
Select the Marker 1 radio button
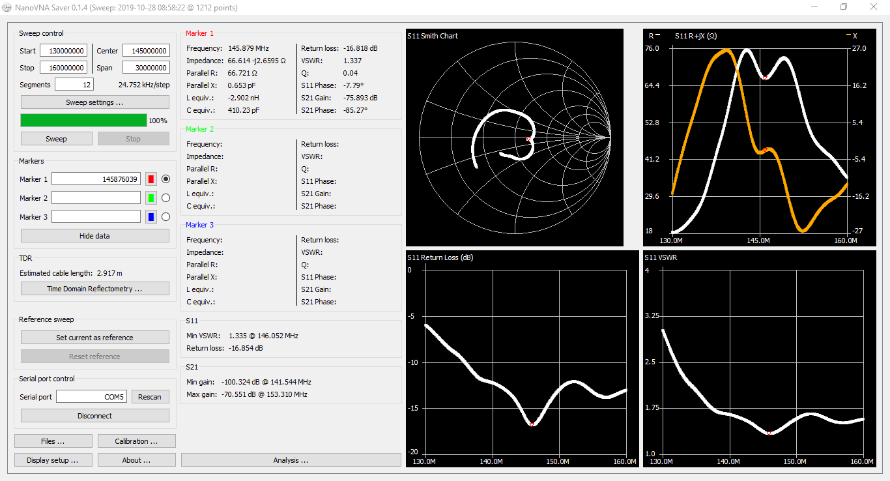coord(166,179)
